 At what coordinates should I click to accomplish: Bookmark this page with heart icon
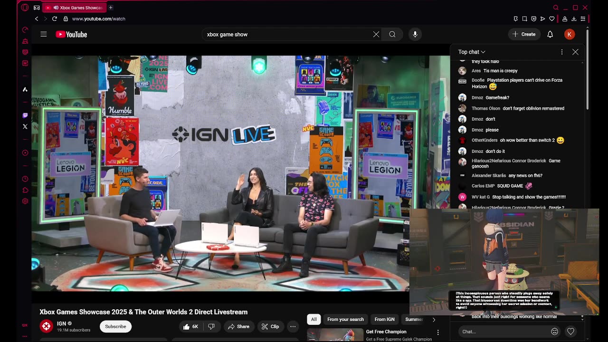click(x=551, y=19)
